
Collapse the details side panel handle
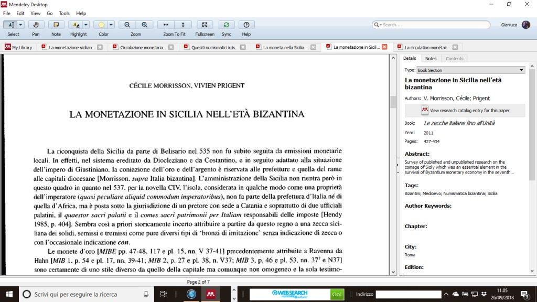[398, 165]
